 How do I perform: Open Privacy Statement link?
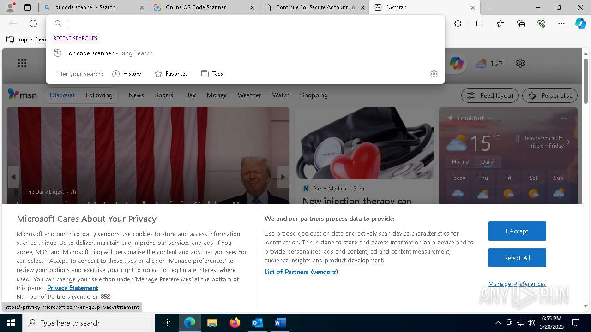[72, 288]
